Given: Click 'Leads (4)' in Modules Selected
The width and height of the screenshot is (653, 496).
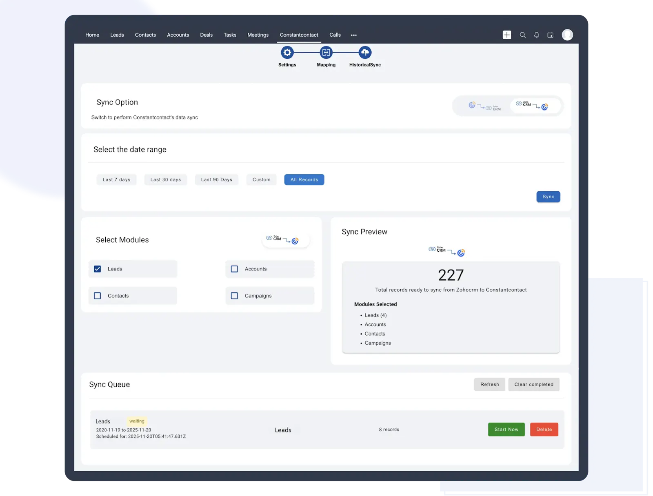Looking at the screenshot, I should pos(375,315).
